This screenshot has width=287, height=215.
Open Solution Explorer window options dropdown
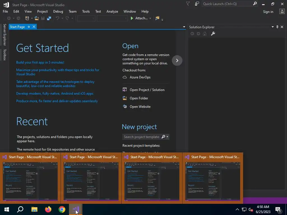[272, 27]
